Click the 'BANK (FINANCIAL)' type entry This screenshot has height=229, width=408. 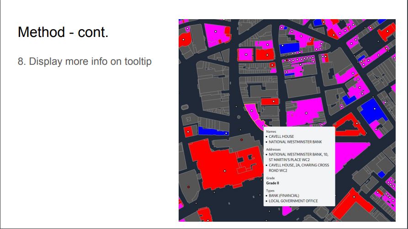click(284, 195)
